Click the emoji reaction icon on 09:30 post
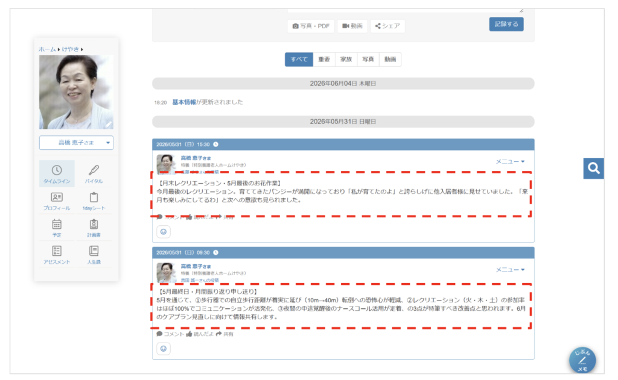The height and width of the screenshot is (380, 618). click(x=164, y=349)
